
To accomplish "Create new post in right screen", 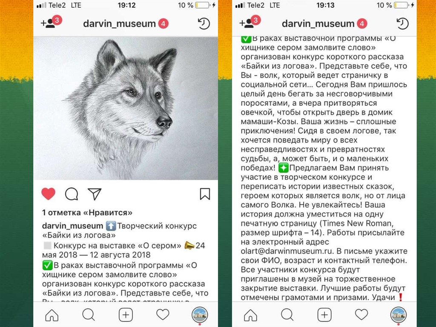I will pos(324,315).
